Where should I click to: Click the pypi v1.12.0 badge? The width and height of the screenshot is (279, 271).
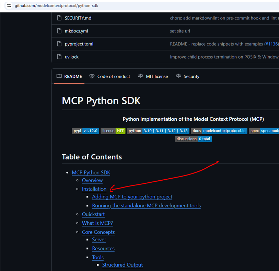click(85, 131)
